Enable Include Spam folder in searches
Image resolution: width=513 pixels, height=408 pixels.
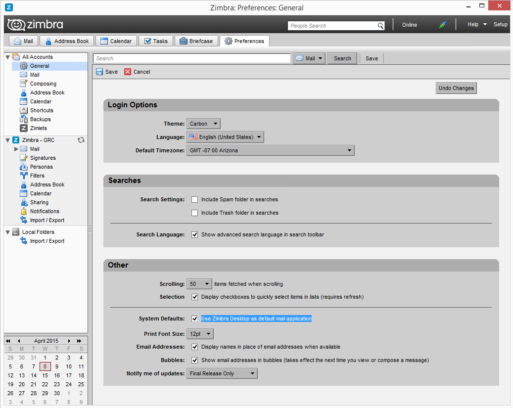point(195,200)
